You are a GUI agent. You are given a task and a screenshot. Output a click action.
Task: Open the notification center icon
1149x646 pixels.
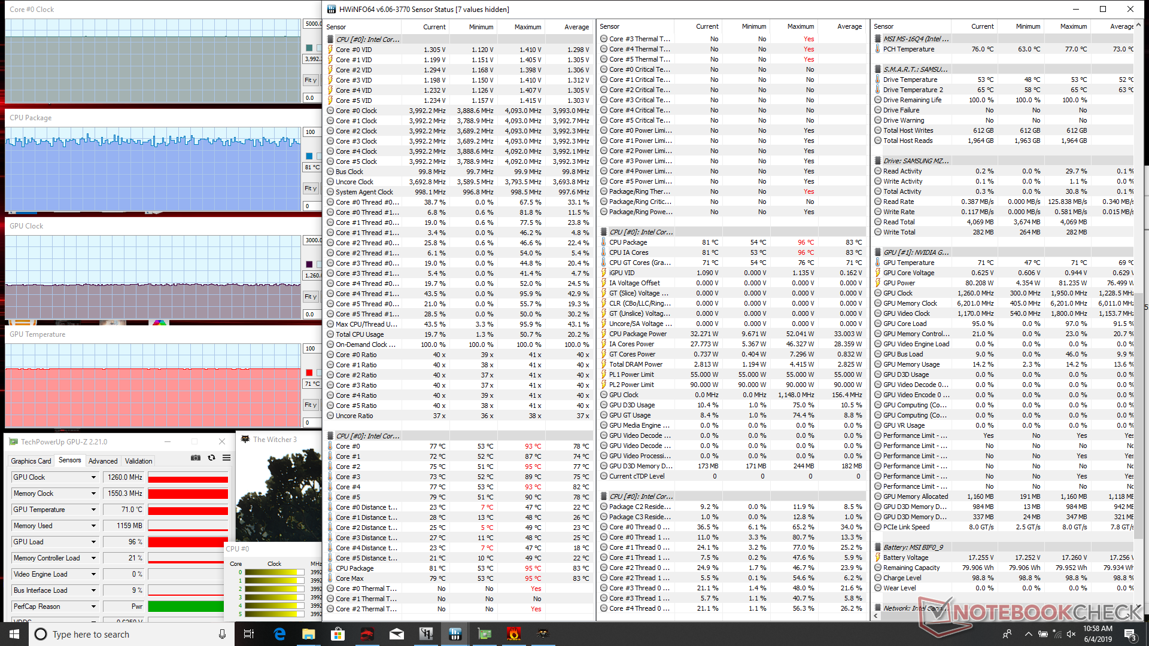[1130, 634]
